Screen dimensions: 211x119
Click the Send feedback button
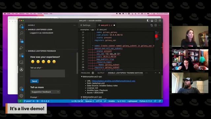[34, 81]
